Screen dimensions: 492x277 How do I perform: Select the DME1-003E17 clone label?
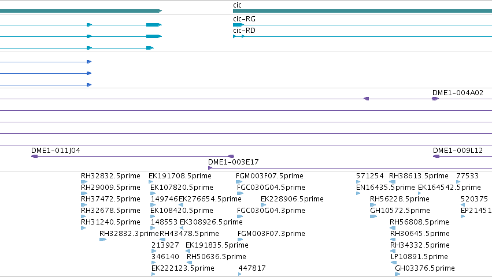coord(234,162)
